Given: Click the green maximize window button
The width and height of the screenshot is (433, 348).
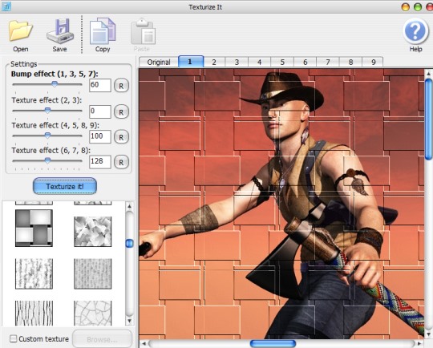Looking at the screenshot, I should tap(418, 7).
